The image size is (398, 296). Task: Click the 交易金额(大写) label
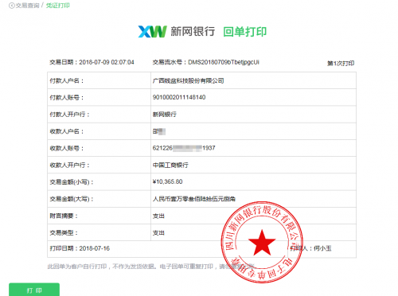coord(72,199)
